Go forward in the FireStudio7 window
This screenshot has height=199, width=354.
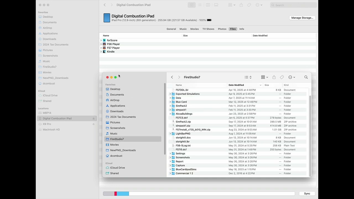(x=179, y=77)
